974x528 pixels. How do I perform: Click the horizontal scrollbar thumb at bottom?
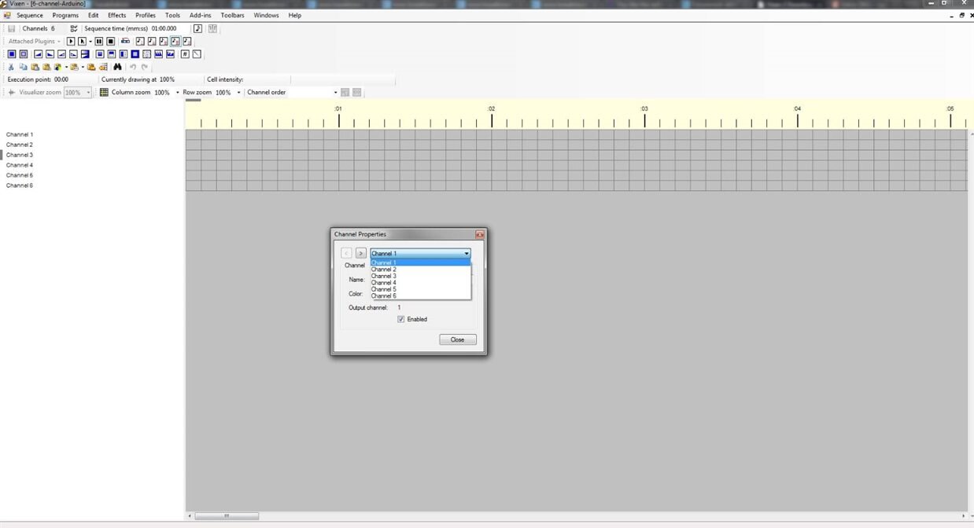tap(227, 516)
